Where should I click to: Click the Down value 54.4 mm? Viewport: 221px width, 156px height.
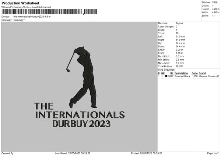click(x=180, y=46)
